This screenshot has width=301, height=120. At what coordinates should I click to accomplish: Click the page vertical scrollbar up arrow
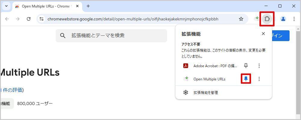(298, 29)
